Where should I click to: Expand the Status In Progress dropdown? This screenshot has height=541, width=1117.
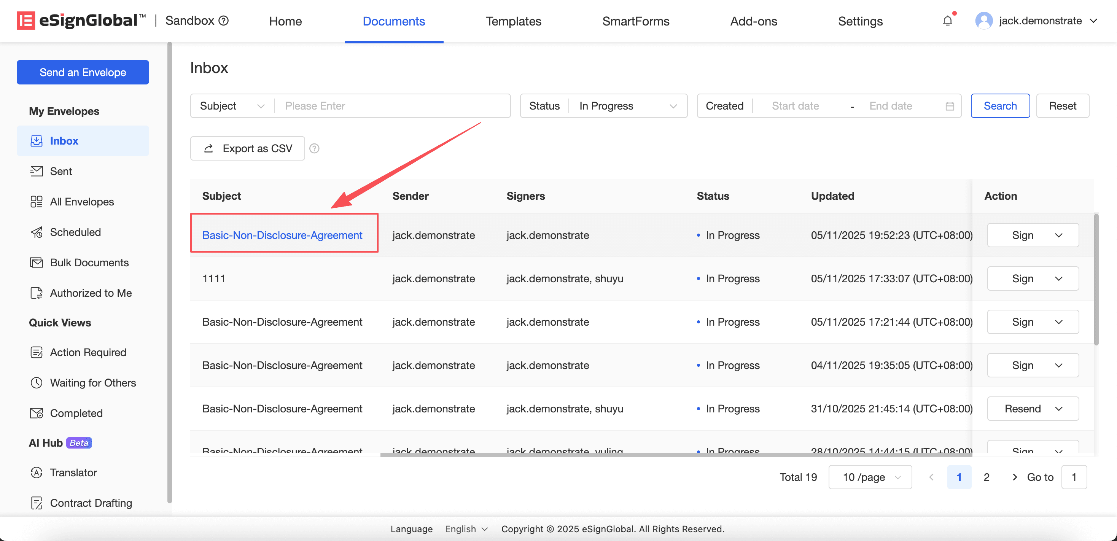pyautogui.click(x=627, y=106)
